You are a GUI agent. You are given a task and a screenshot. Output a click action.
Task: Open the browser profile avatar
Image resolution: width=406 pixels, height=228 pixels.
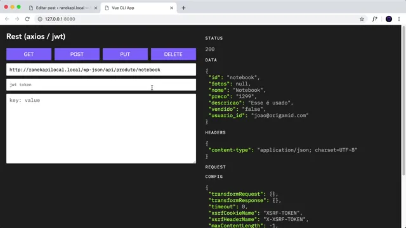point(389,19)
